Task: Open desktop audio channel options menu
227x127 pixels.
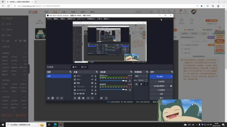Action: [x=130, y=90]
